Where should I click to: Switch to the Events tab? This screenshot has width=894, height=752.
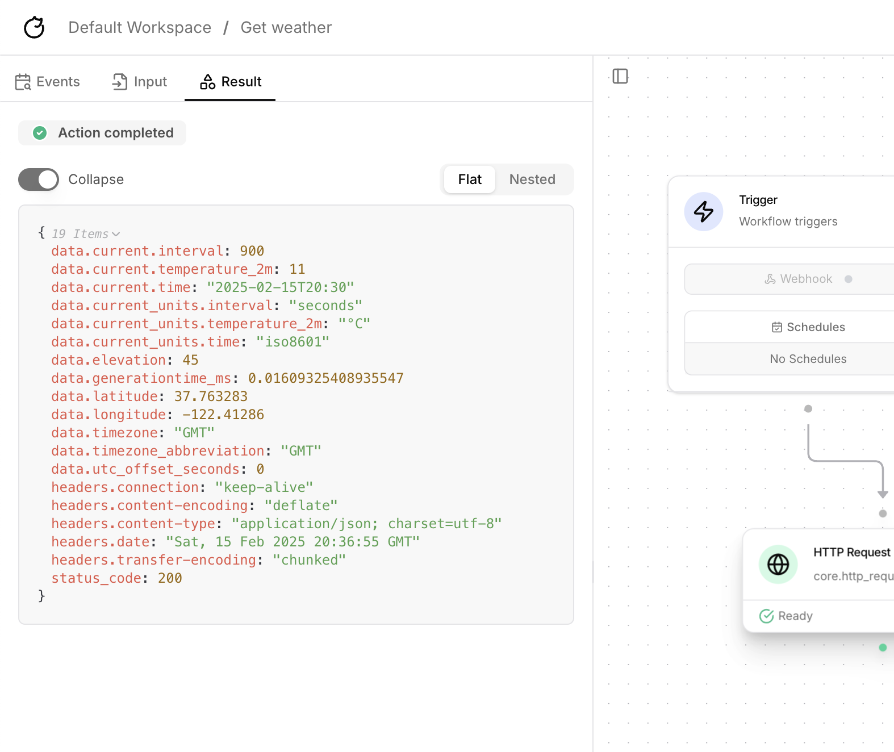tap(48, 82)
